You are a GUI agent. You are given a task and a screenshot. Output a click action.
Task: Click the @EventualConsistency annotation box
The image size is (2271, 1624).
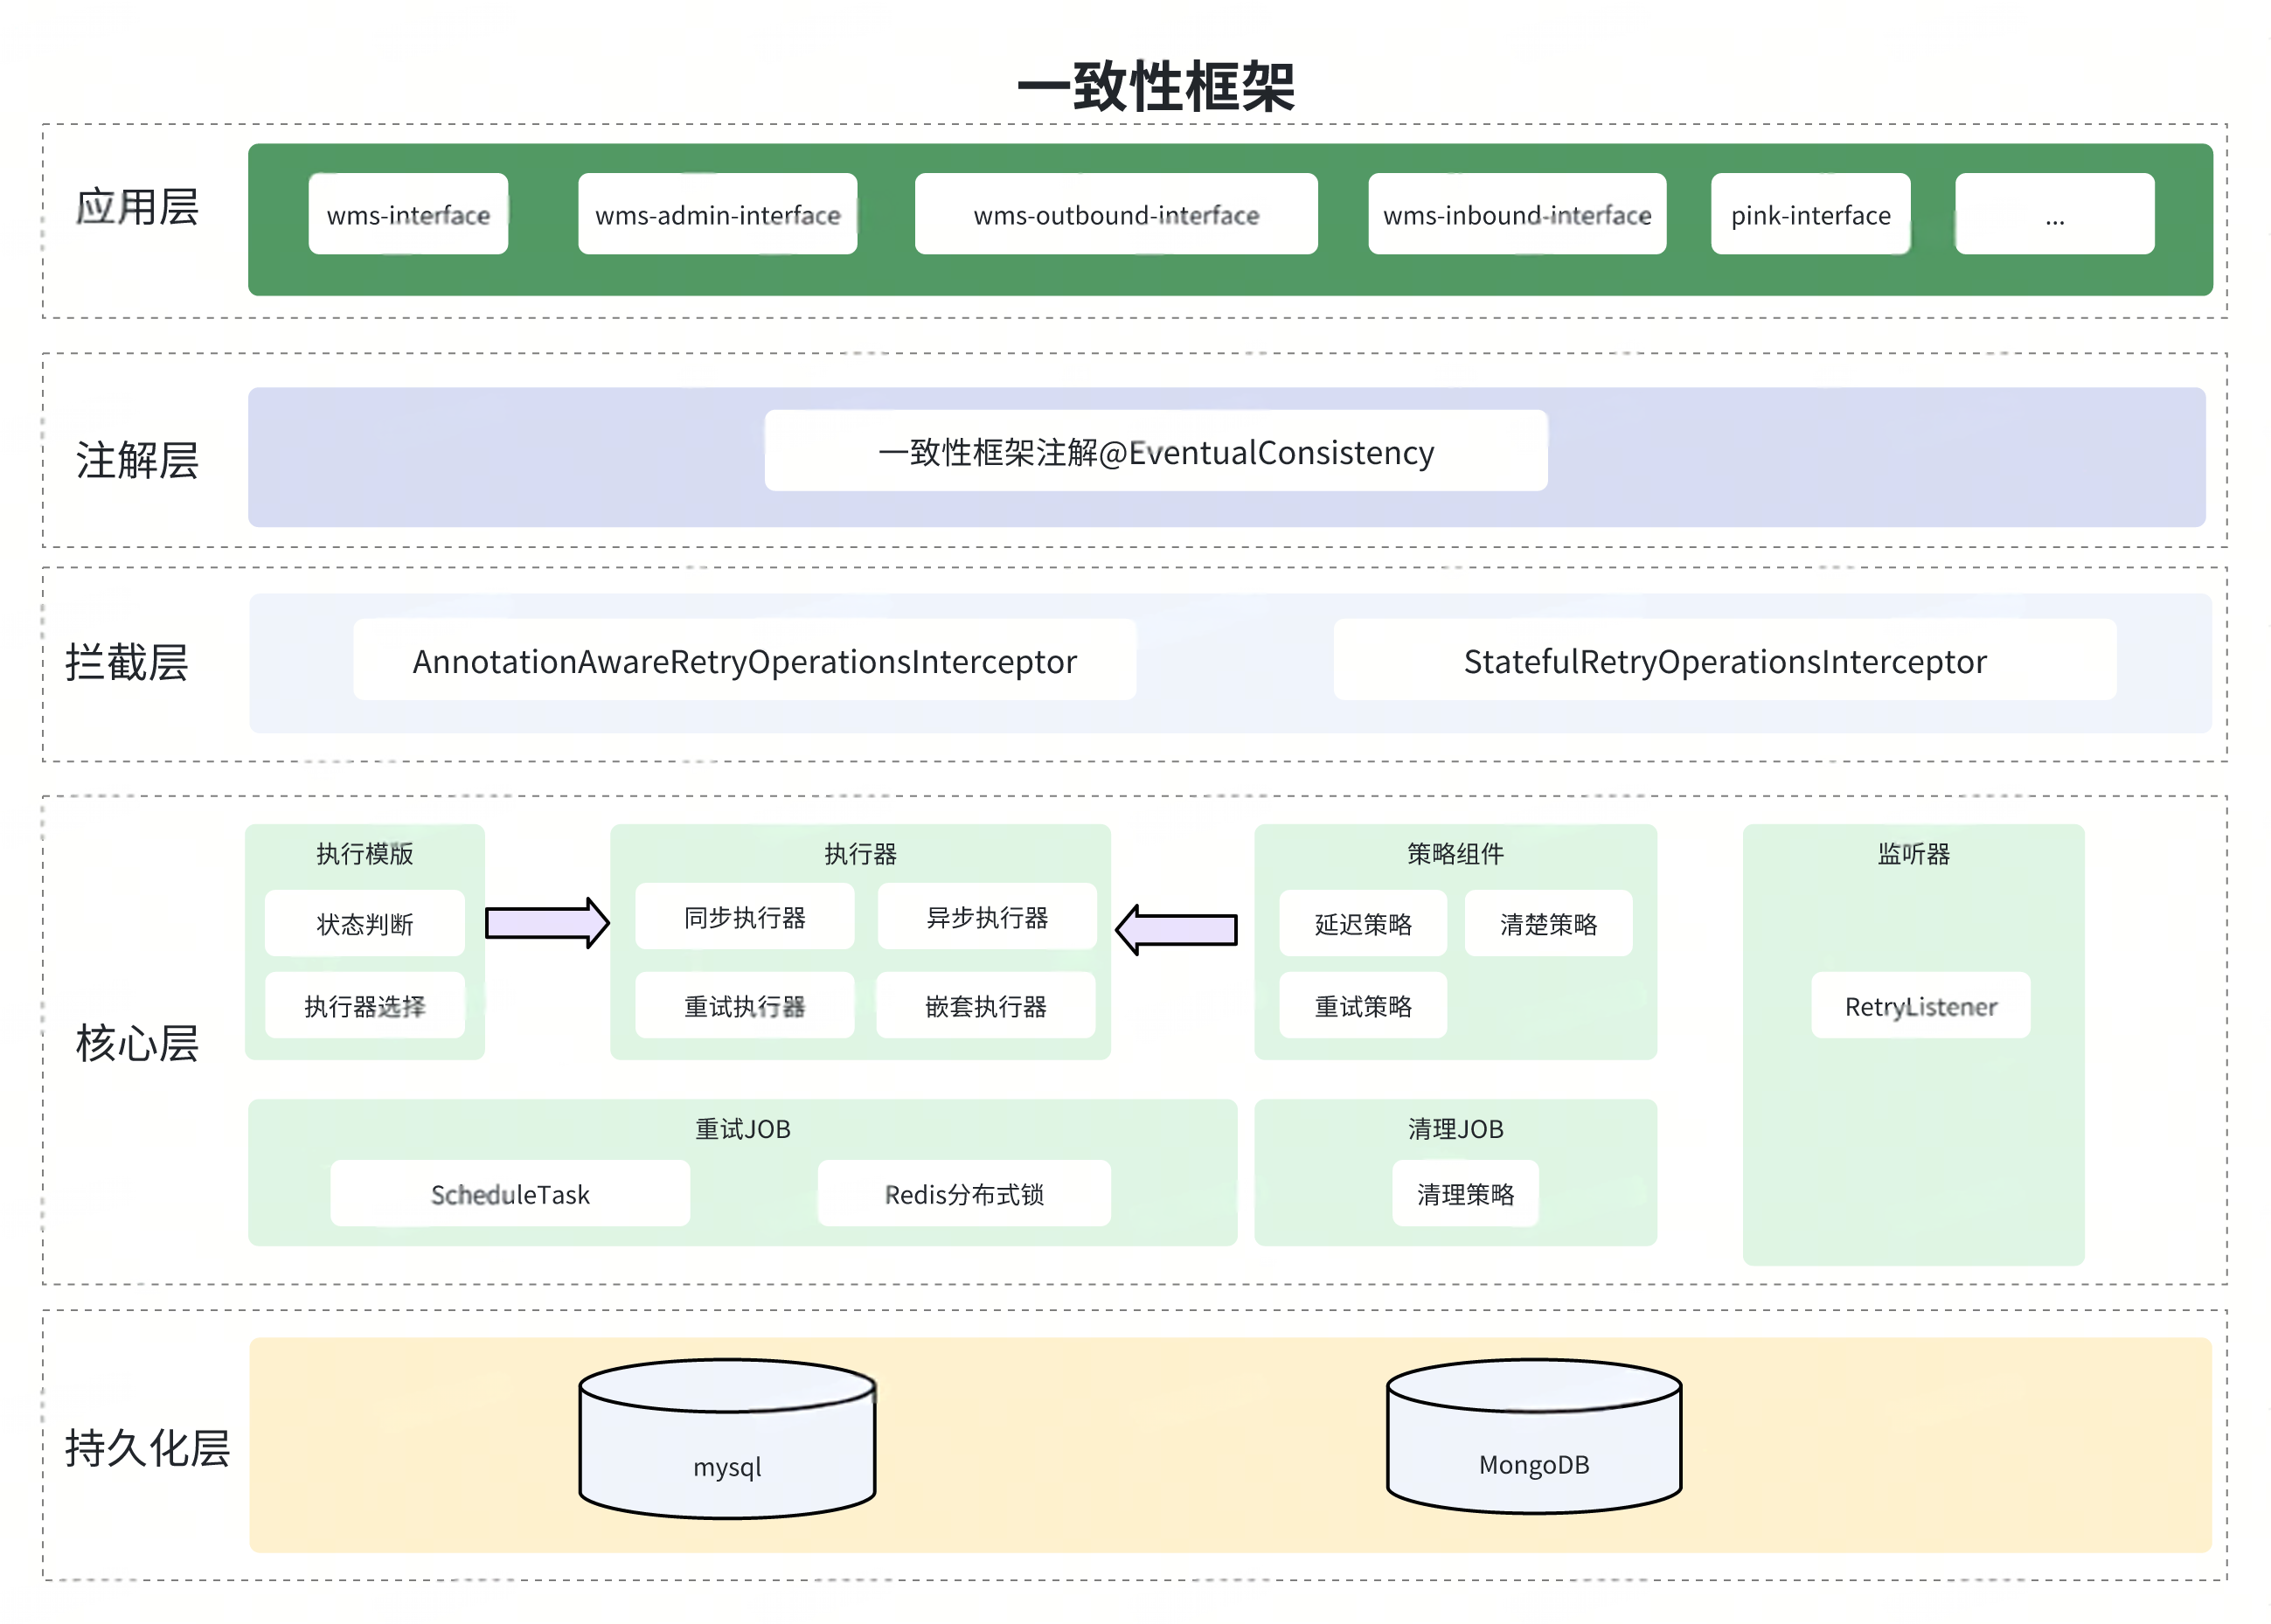[1155, 451]
